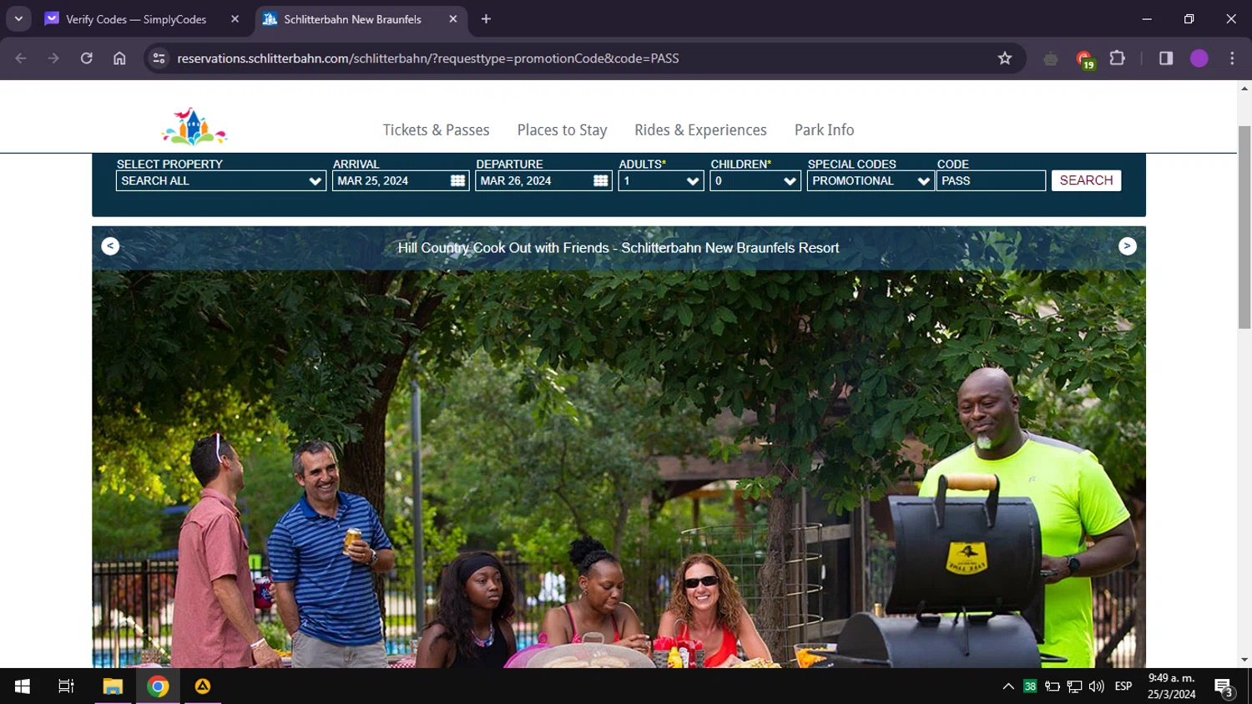This screenshot has height=704, width=1252.
Task: Close the Schlitterbahn New Braunfels tab
Action: [453, 19]
